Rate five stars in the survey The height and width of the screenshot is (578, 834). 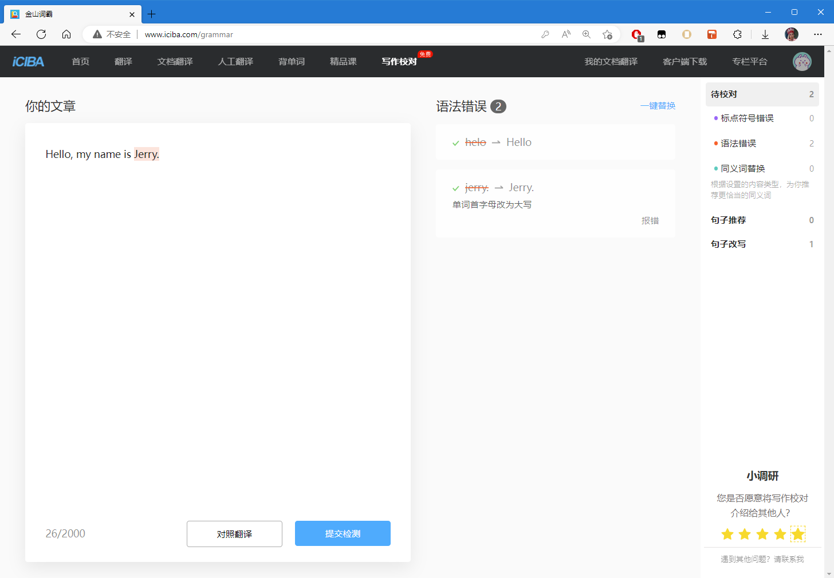point(797,534)
